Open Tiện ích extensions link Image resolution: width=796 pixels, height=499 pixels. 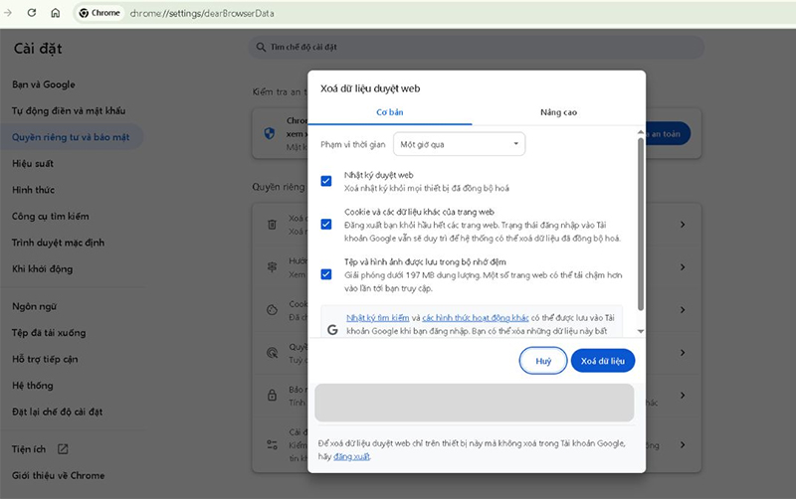click(x=29, y=449)
